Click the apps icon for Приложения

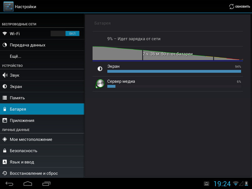coord(5,120)
